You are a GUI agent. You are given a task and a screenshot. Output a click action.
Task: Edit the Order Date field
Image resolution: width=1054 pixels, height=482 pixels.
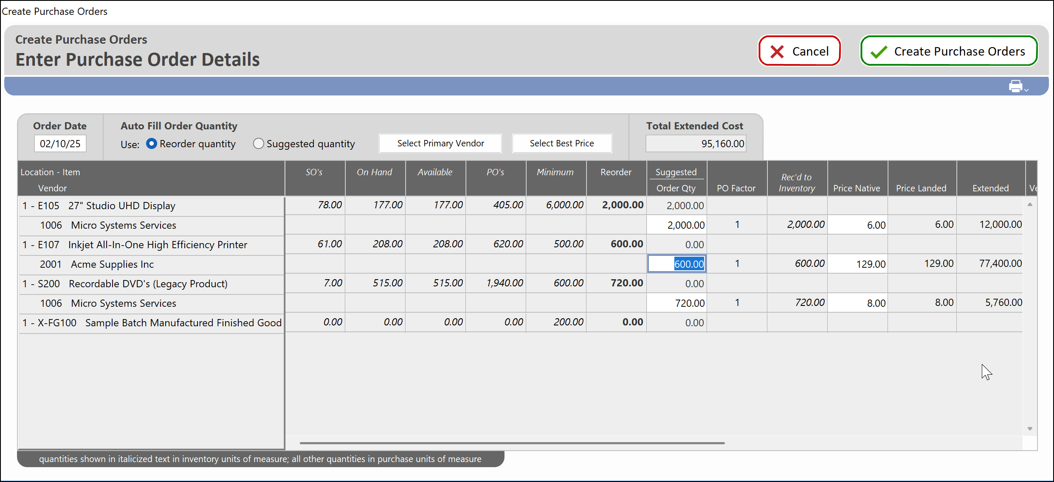pyautogui.click(x=60, y=143)
